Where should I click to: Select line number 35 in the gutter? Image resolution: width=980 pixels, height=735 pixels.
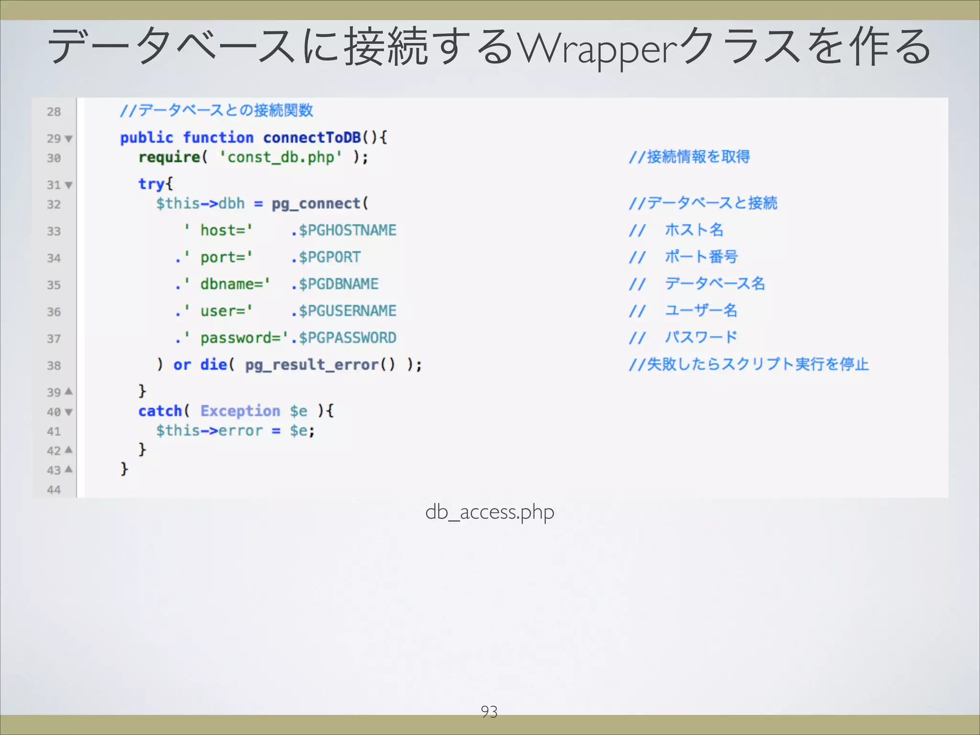[x=54, y=285]
